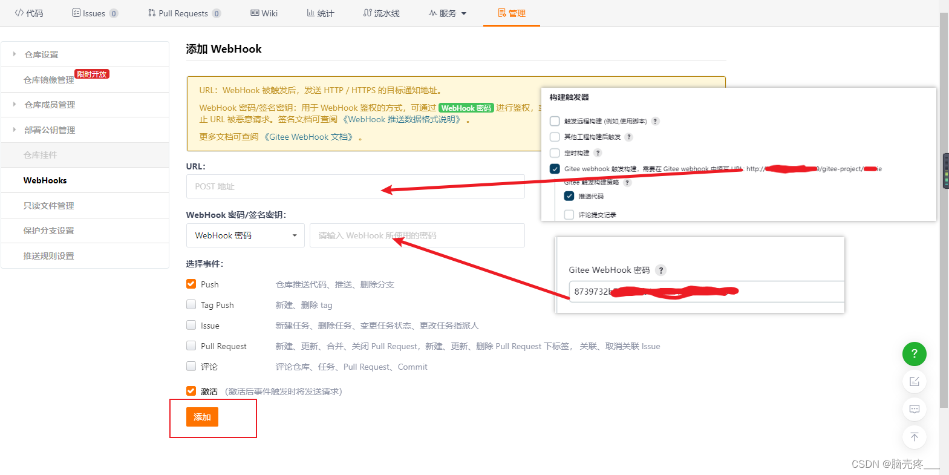This screenshot has width=949, height=475.
Task: Open help icon beside Gitee WebHook 密码
Action: pyautogui.click(x=661, y=270)
